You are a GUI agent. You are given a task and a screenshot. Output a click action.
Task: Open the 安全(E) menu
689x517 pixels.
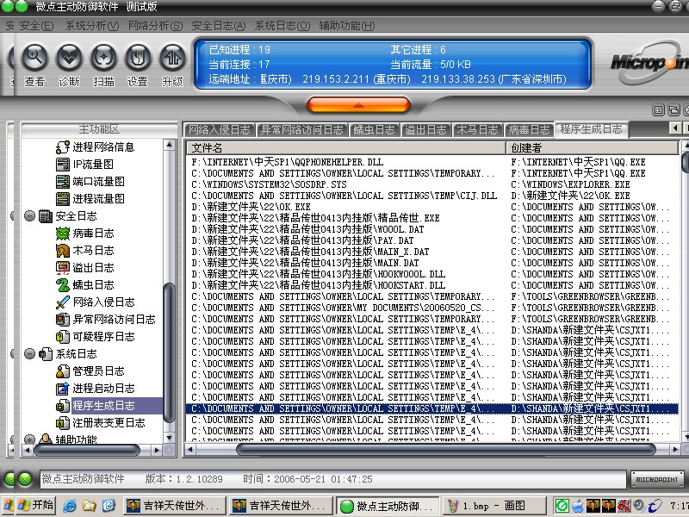pyautogui.click(x=36, y=26)
